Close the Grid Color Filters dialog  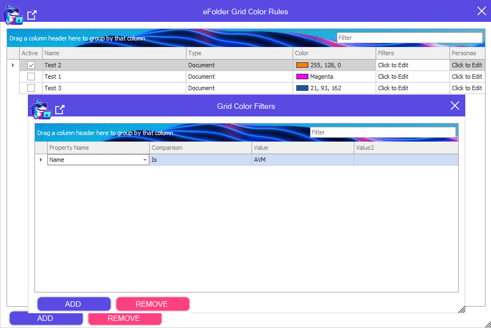[454, 106]
